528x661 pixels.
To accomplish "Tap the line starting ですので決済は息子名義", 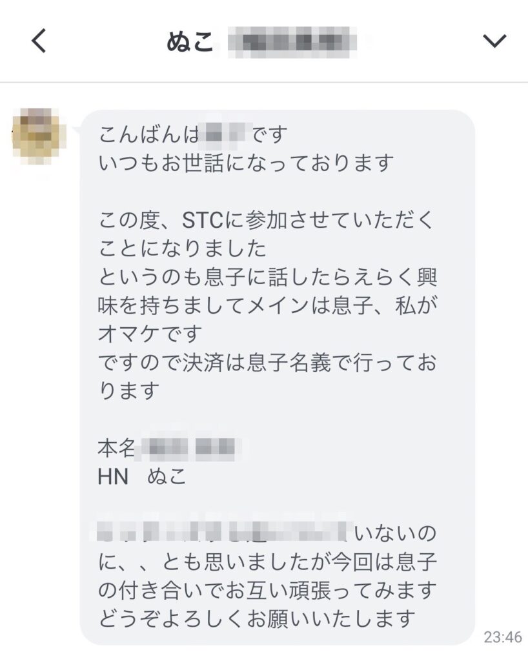I will coord(268,363).
